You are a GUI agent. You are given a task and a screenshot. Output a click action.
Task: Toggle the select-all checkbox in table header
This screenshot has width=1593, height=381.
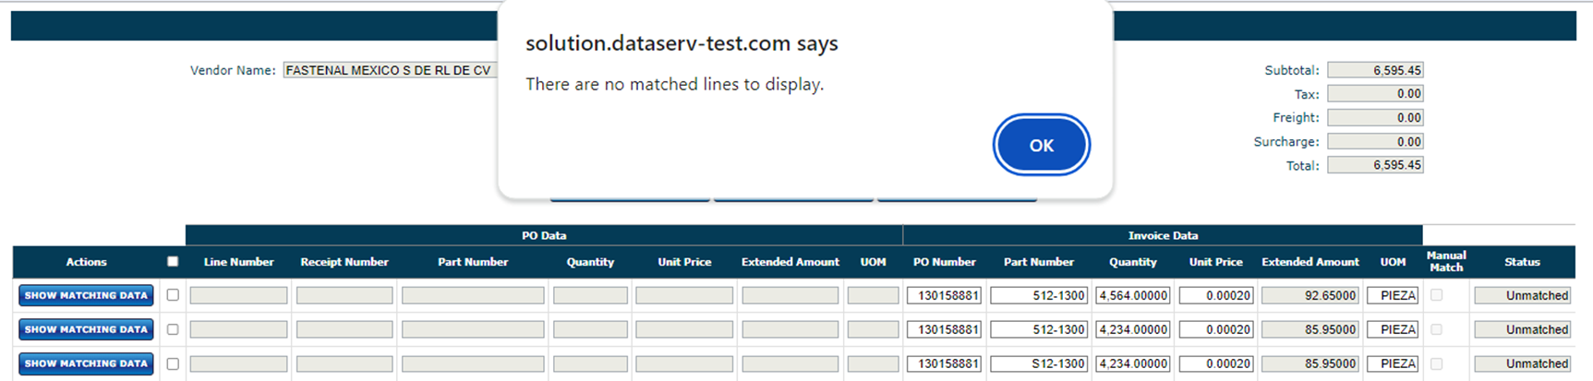[173, 262]
